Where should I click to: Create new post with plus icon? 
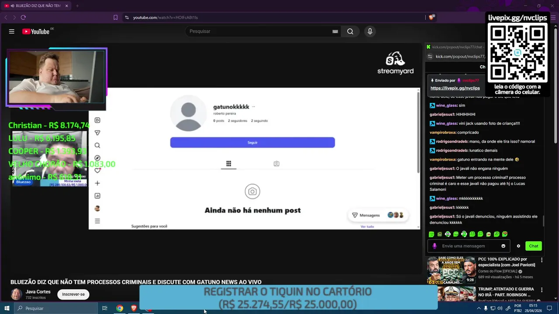(x=97, y=183)
